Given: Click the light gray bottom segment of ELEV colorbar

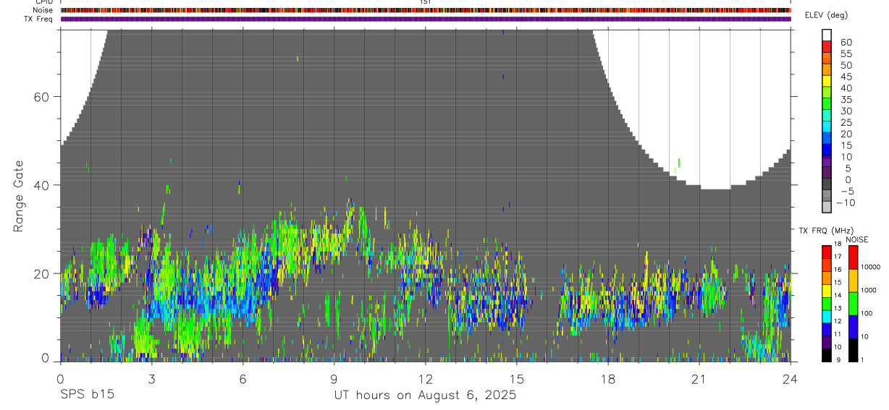Looking at the screenshot, I should coord(827,208).
